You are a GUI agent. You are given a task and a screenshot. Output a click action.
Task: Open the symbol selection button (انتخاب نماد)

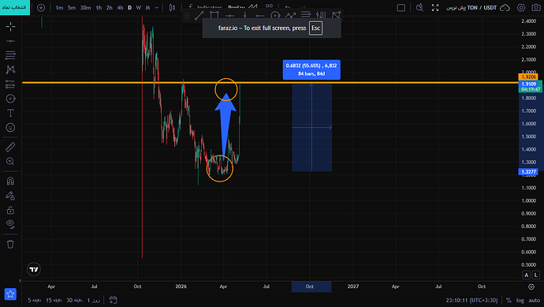(14, 7)
